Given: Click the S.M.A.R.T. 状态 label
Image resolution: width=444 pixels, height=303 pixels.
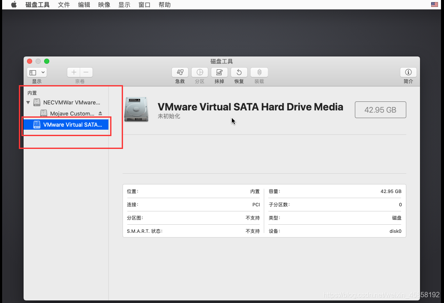Looking at the screenshot, I should 144,231.
